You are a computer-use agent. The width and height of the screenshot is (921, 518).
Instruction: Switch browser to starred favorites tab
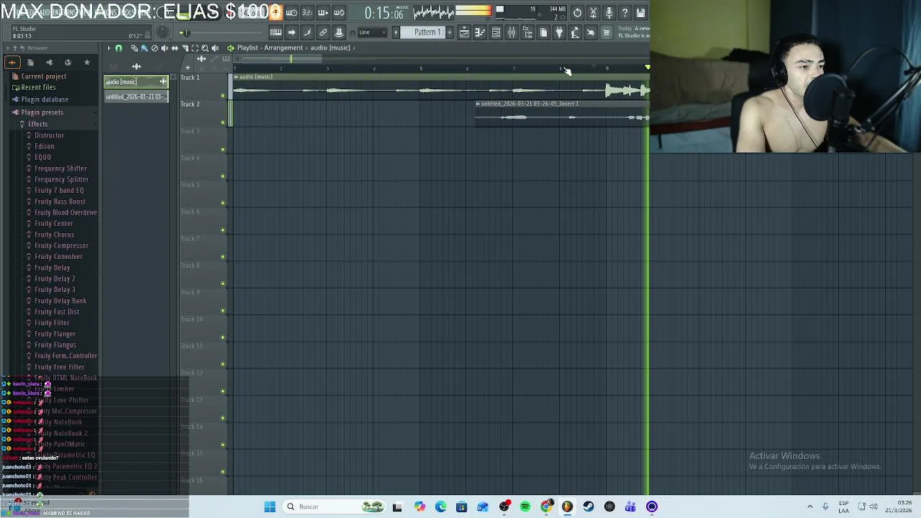click(87, 63)
